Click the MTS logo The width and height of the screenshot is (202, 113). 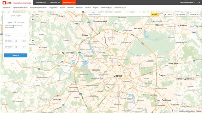(x=7, y=3)
